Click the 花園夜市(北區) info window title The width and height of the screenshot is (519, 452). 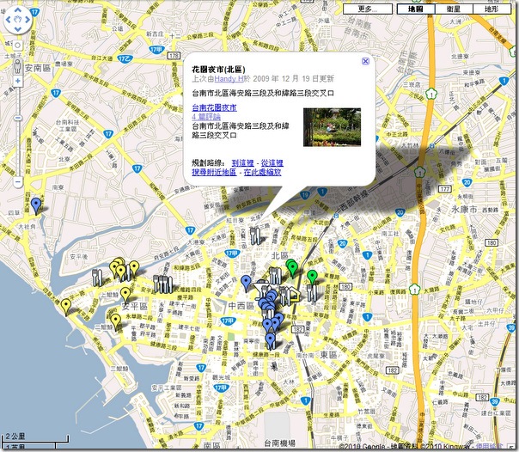point(218,70)
